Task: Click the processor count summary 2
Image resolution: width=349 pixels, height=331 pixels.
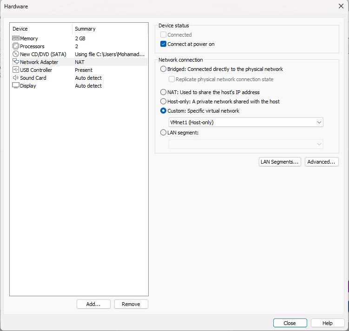Action: (x=77, y=46)
